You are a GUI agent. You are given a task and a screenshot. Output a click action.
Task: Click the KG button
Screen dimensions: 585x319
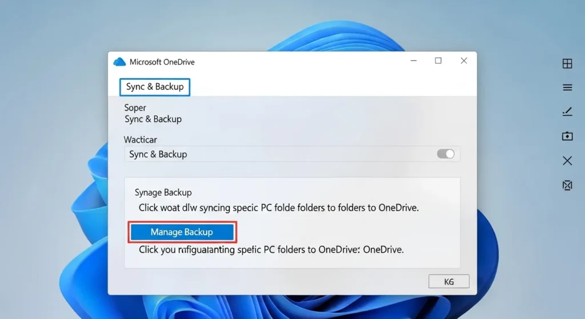(x=449, y=282)
